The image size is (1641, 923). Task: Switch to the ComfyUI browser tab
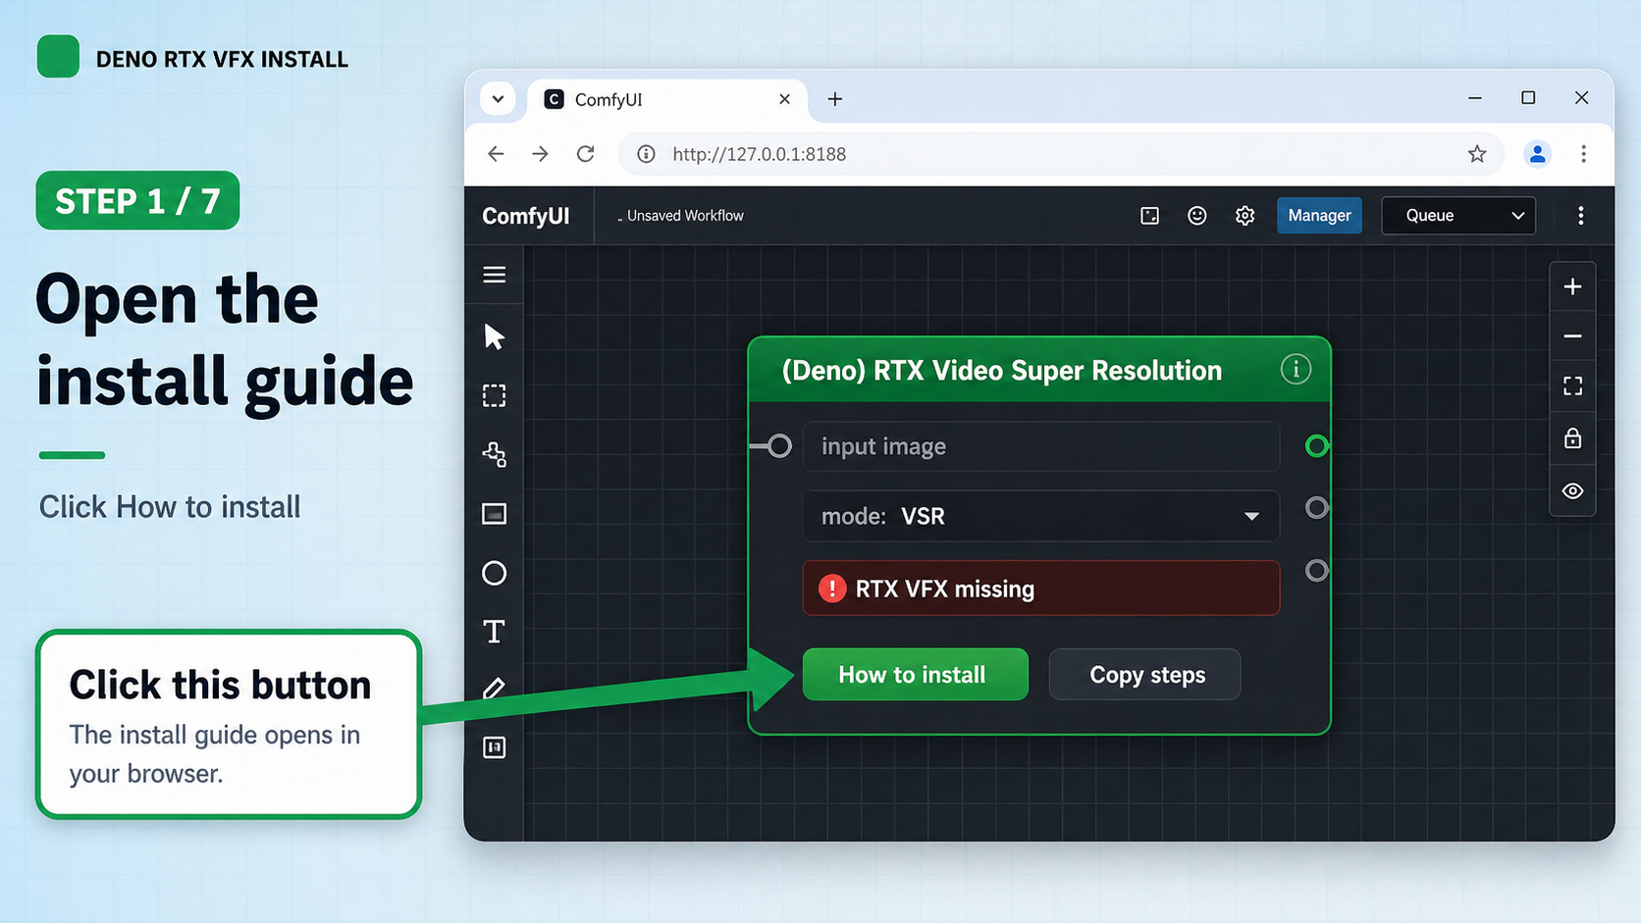[x=667, y=99]
